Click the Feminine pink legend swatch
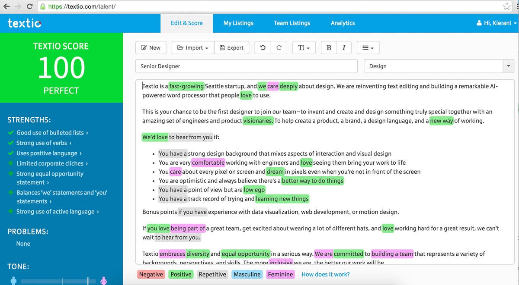 [x=280, y=274]
